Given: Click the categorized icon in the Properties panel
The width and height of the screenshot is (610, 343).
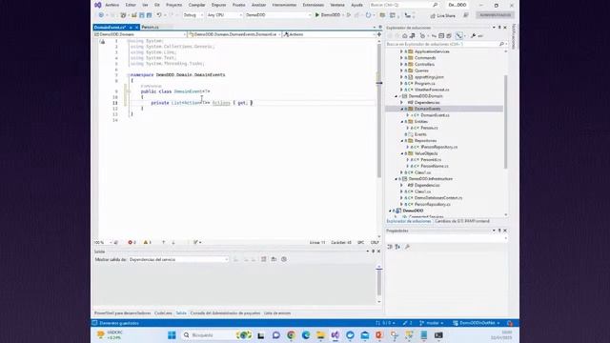Looking at the screenshot, I should (390, 247).
